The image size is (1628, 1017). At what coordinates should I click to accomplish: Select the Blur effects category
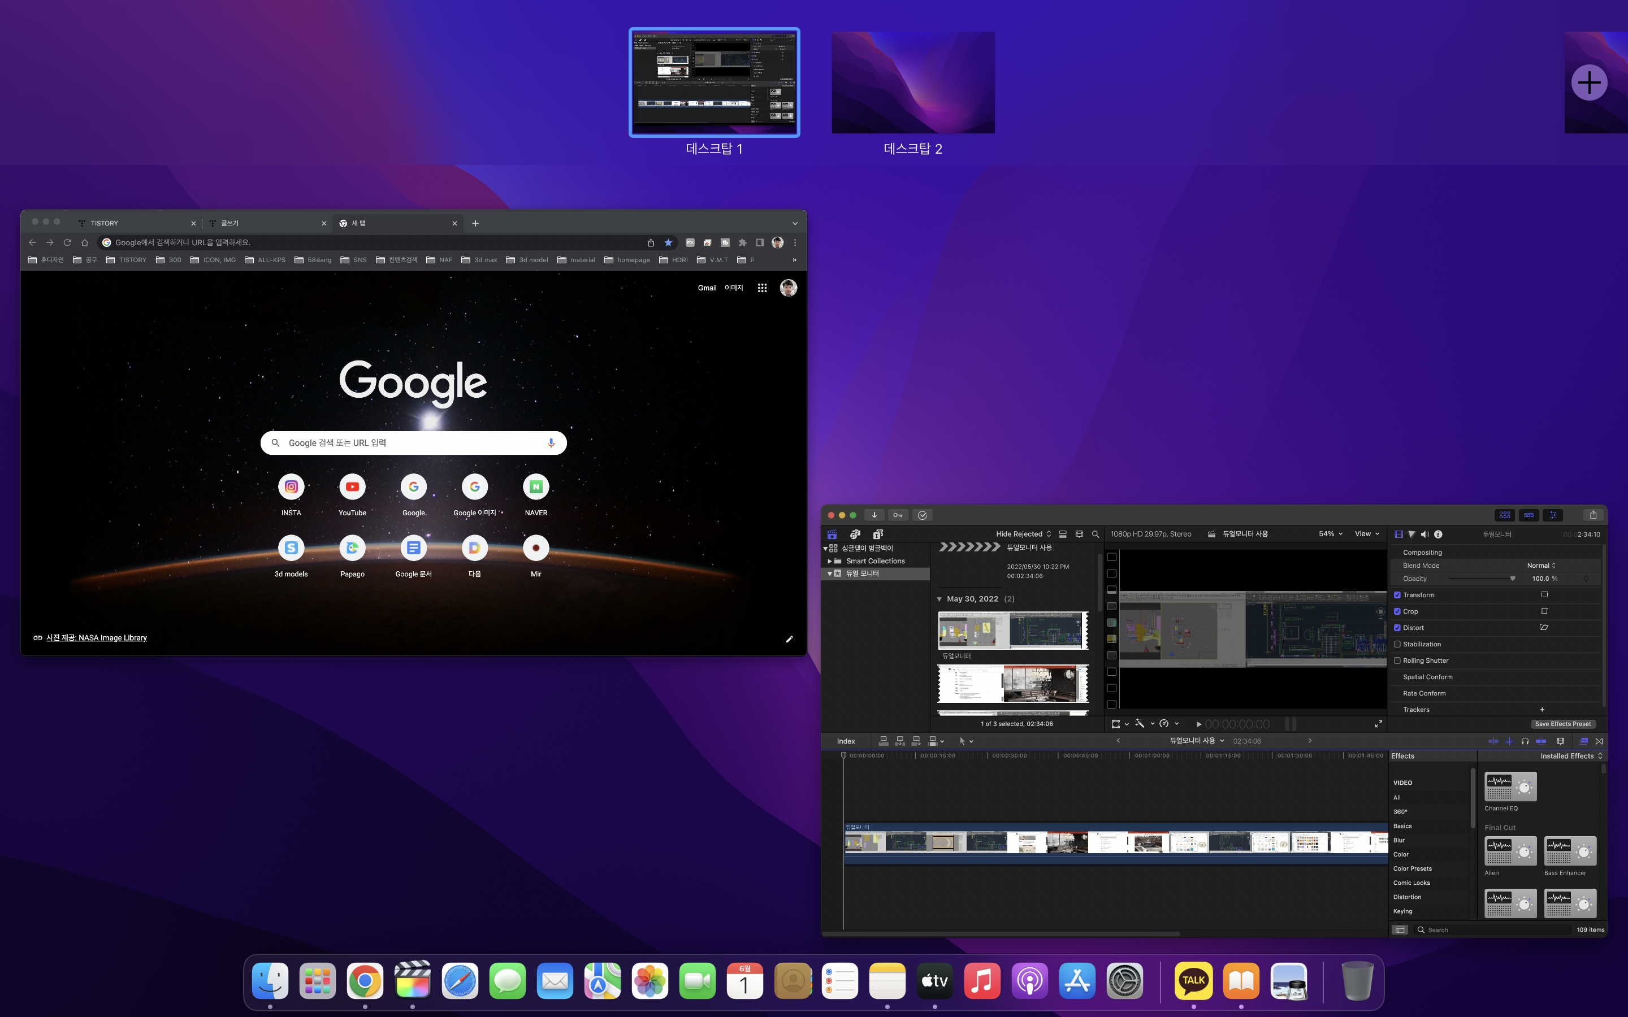1398,840
